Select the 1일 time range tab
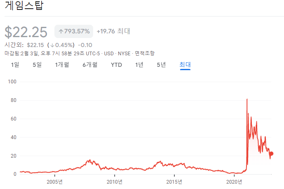284x189 pixels. pos(15,65)
